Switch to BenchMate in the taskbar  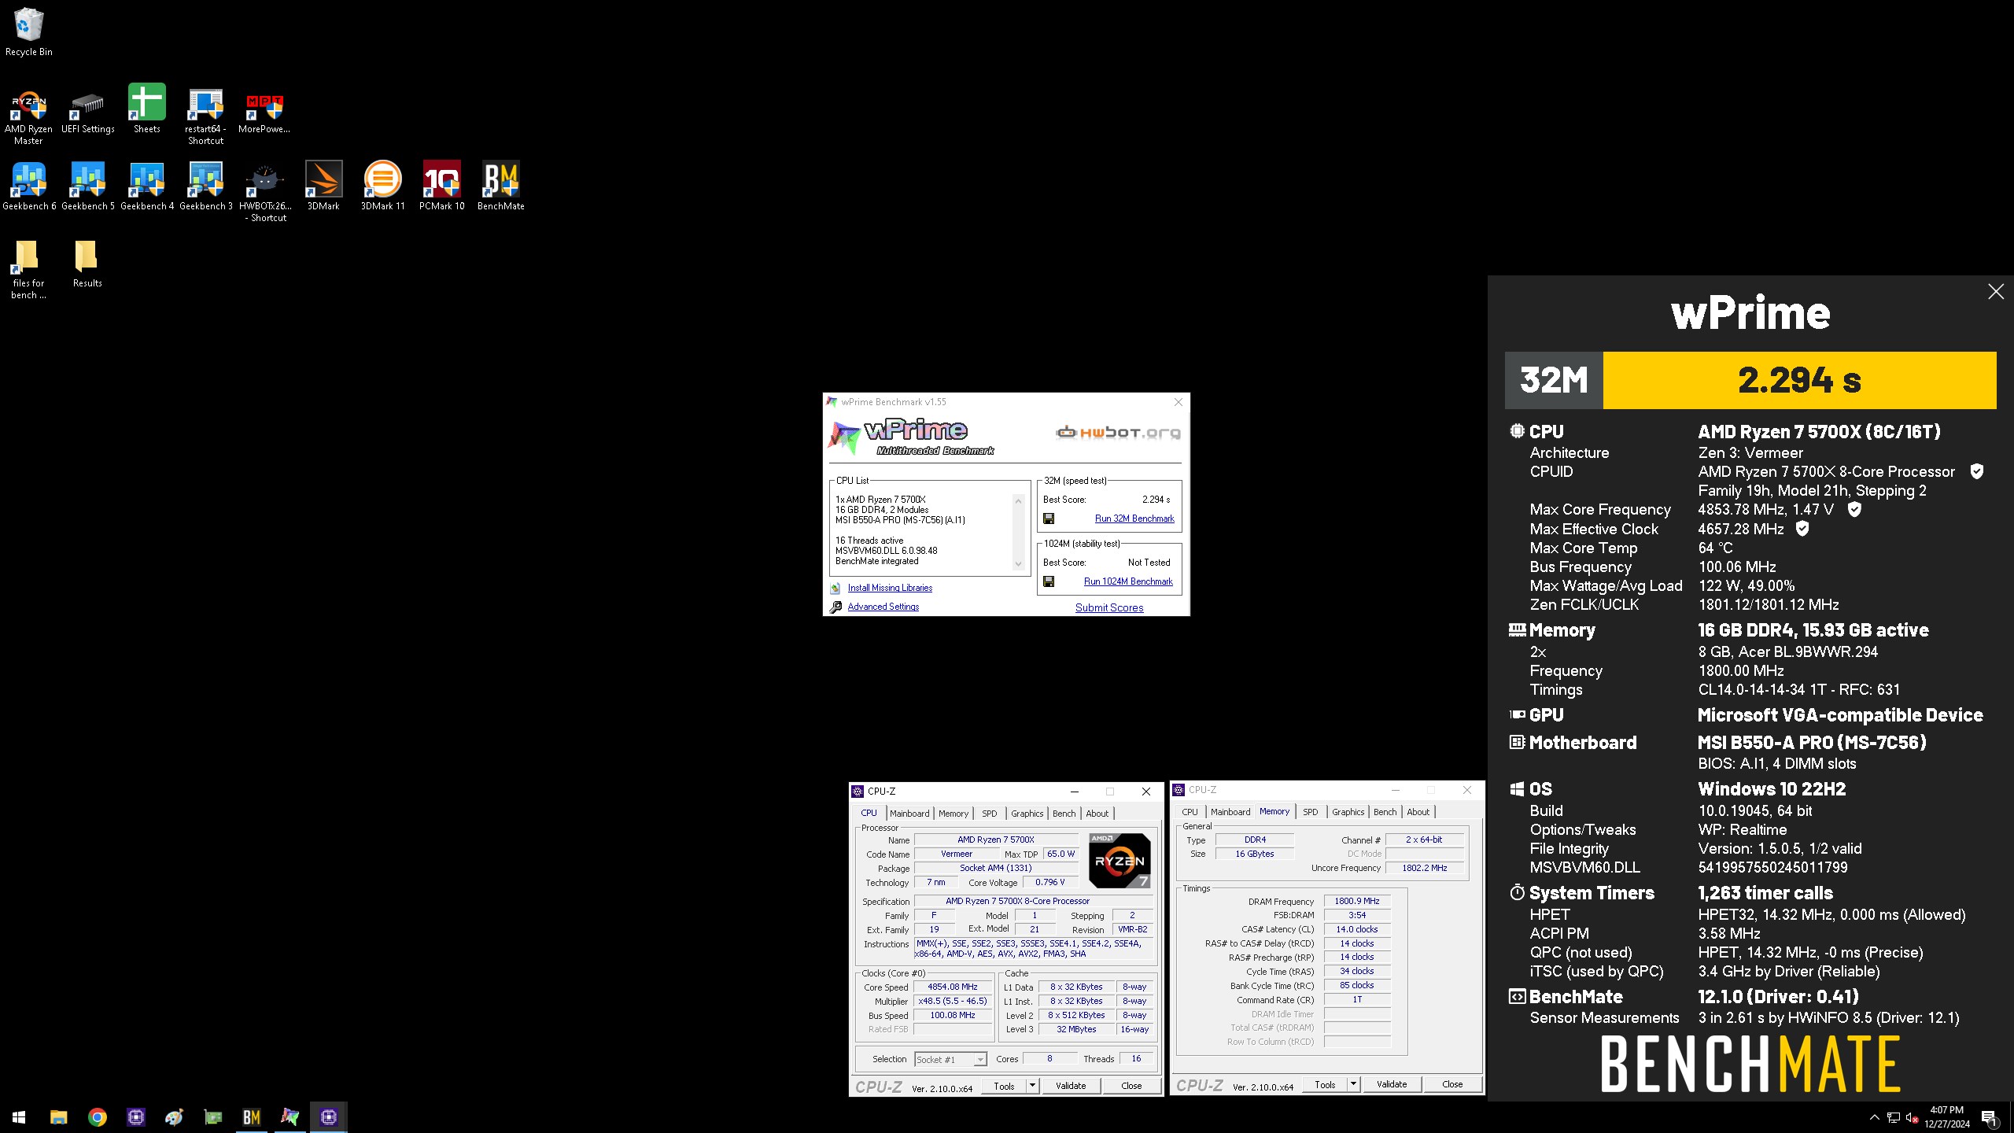pyautogui.click(x=251, y=1116)
